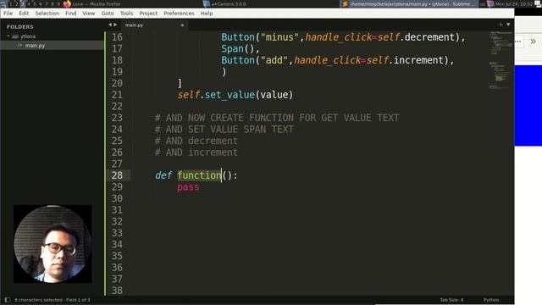Image resolution: width=542 pixels, height=305 pixels.
Task: Click comment '# AND increment'
Action: (196, 152)
